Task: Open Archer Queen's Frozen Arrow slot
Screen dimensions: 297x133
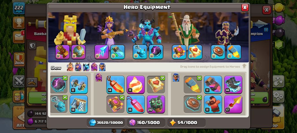Action: (101, 52)
